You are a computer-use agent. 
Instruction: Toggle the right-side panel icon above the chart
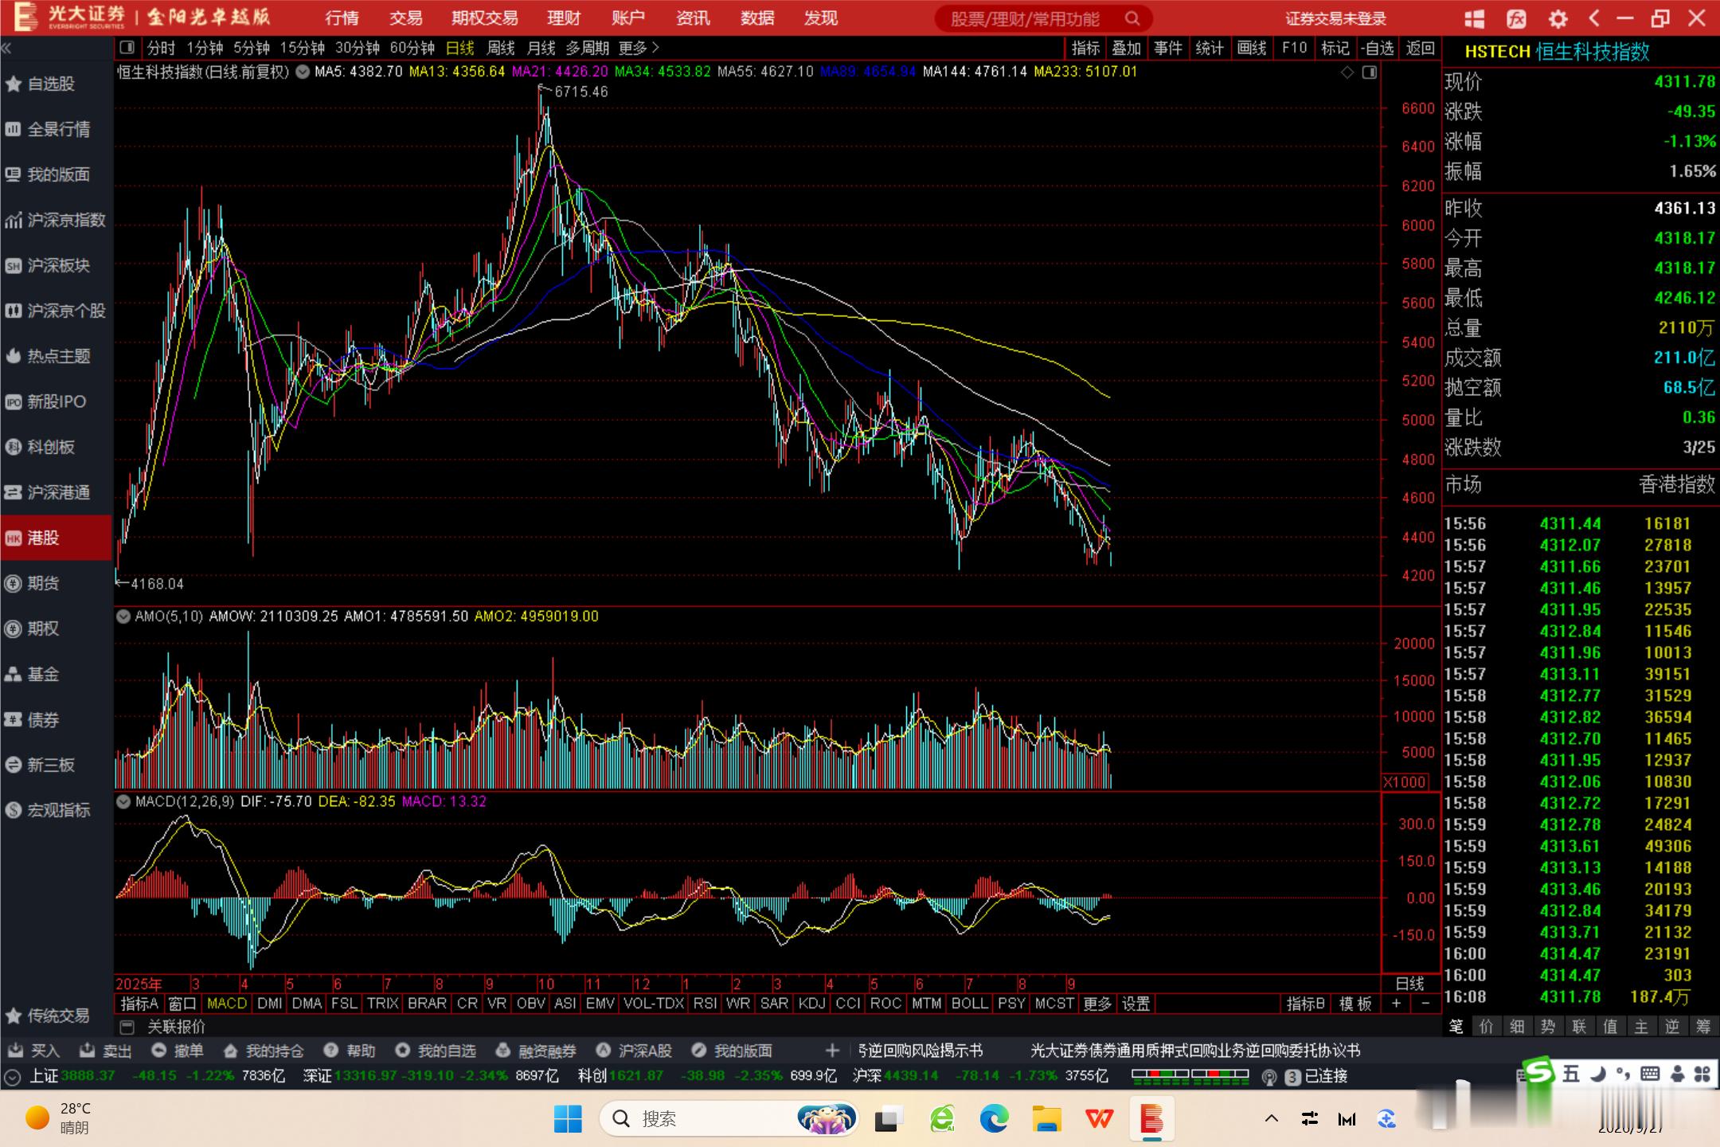pos(1370,72)
